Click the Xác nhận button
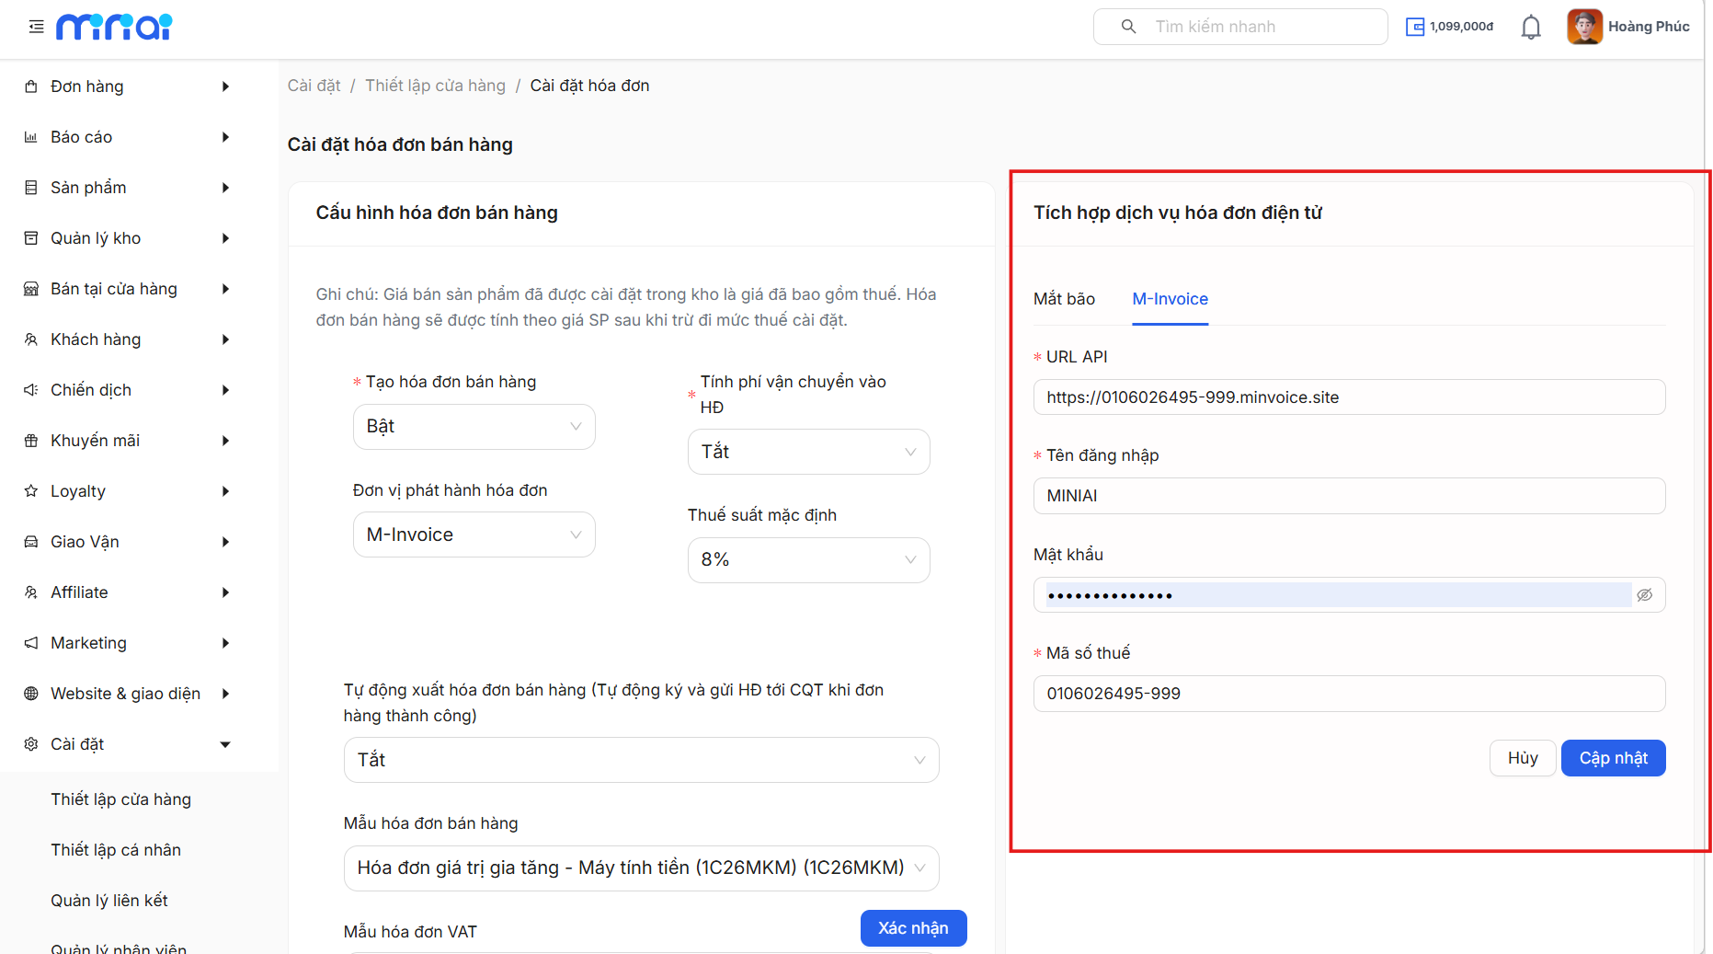 pyautogui.click(x=913, y=928)
